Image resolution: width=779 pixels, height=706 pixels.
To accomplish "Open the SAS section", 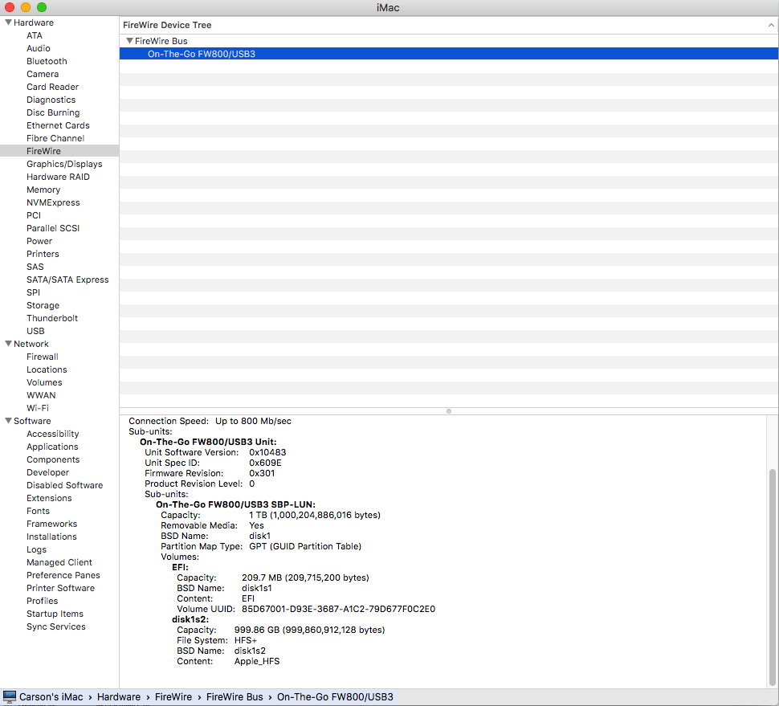I will coord(35,267).
